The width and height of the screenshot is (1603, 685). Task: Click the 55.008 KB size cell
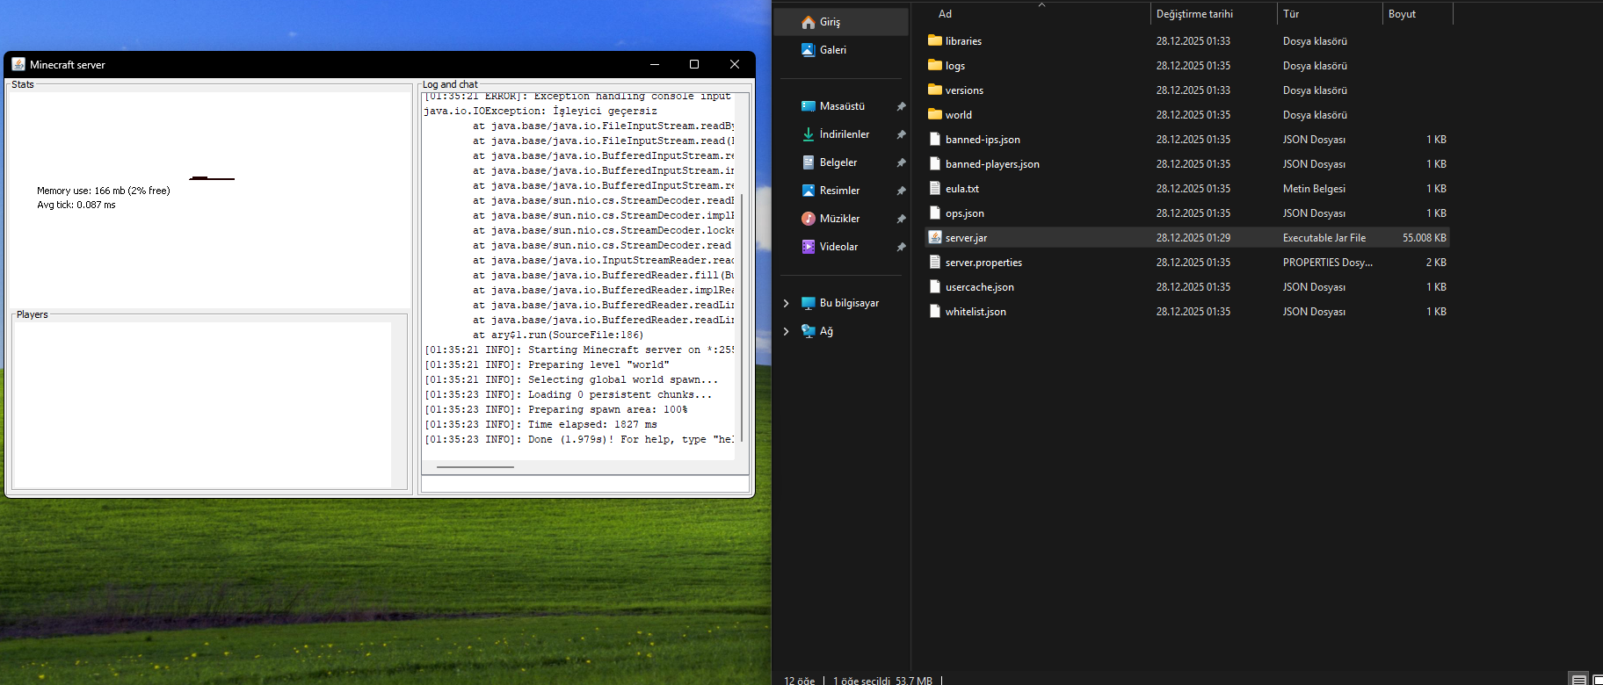point(1424,238)
